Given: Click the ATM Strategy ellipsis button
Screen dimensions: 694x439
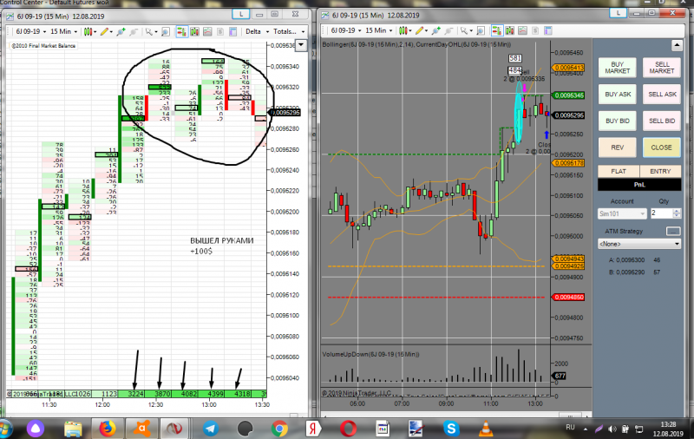Looking at the screenshot, I should click(673, 231).
